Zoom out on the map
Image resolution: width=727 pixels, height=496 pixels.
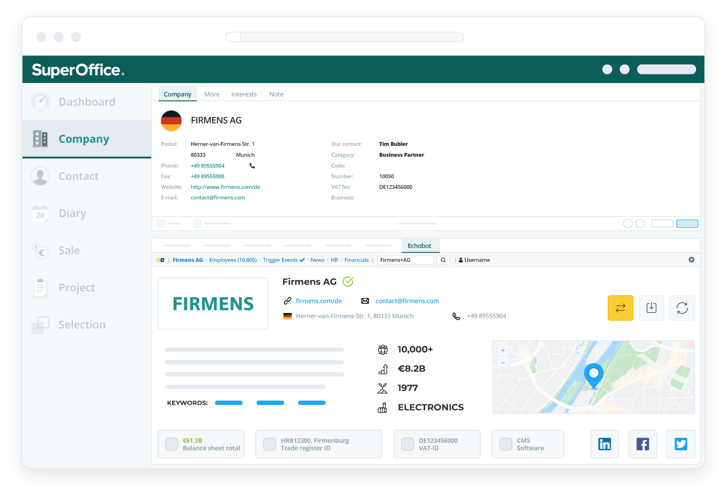click(503, 363)
